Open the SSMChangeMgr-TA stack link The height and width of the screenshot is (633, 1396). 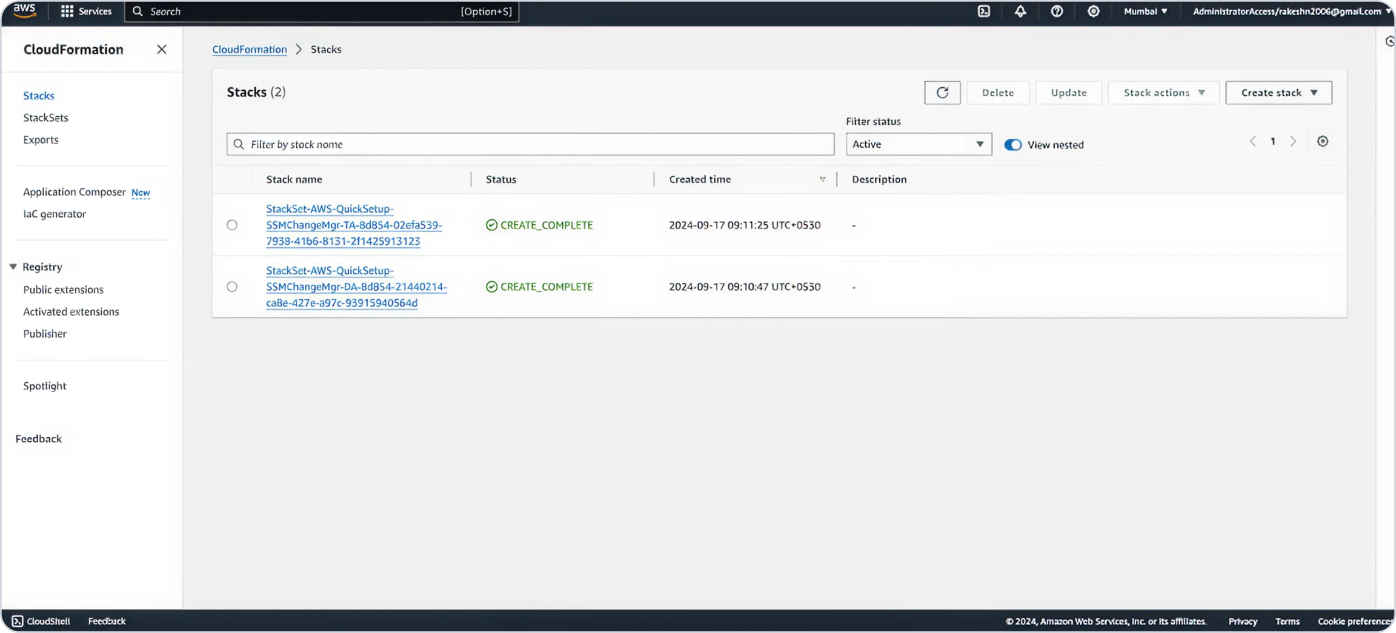(x=354, y=225)
